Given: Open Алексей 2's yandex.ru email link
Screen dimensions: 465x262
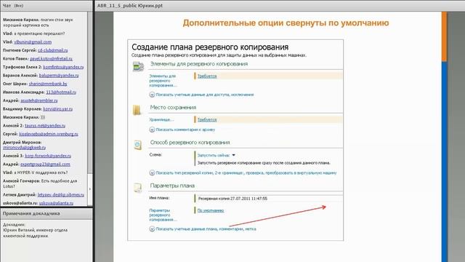Looking at the screenshot, I should [x=45, y=125].
